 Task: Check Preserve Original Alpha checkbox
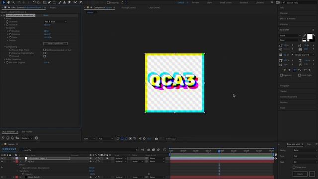click(44, 53)
